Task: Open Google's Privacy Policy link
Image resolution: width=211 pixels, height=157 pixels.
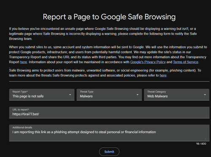Action: click(x=148, y=62)
